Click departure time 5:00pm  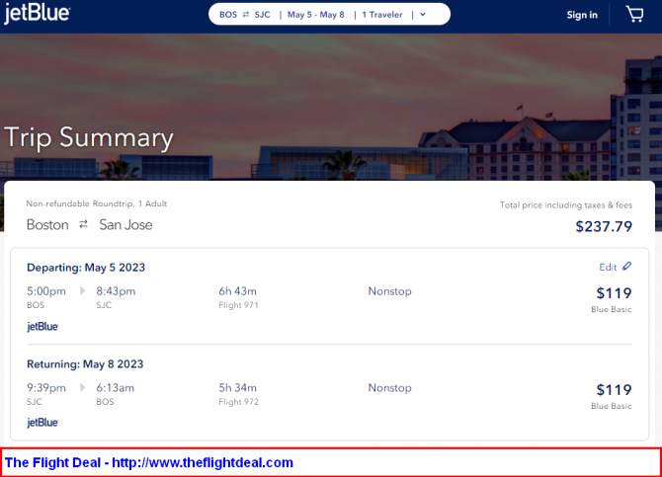[x=46, y=291]
